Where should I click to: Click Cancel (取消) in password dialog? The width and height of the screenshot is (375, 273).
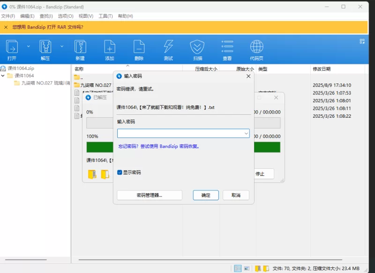point(236,195)
